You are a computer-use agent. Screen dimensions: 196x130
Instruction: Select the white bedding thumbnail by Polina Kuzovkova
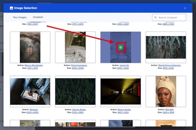75,47
